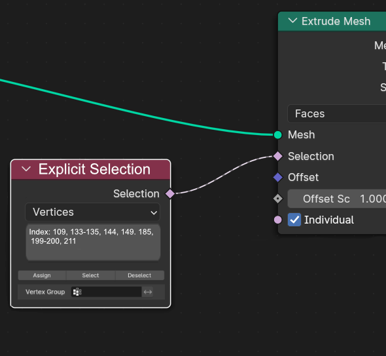386x356 pixels.
Task: Open the Vertices domain dropdown
Action: 92,212
